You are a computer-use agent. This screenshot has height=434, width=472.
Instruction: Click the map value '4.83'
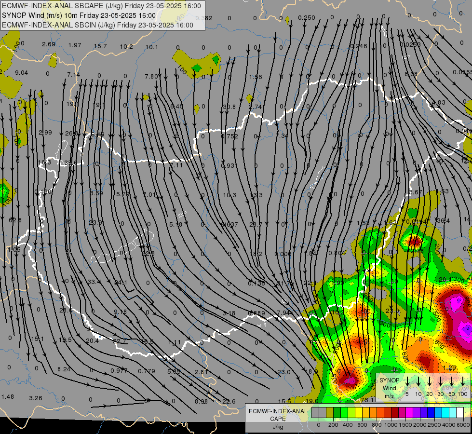coord(439,102)
